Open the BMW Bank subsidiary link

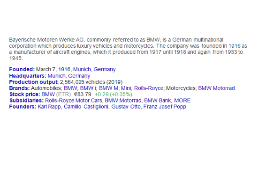[x=158, y=101]
